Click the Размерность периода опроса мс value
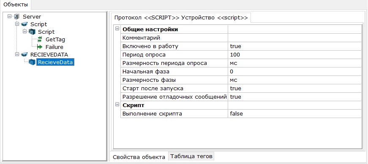Image resolution: width=368 pixels, height=164 pixels. pyautogui.click(x=294, y=63)
